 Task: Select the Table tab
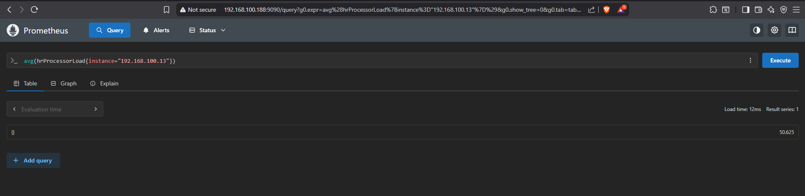pos(26,83)
